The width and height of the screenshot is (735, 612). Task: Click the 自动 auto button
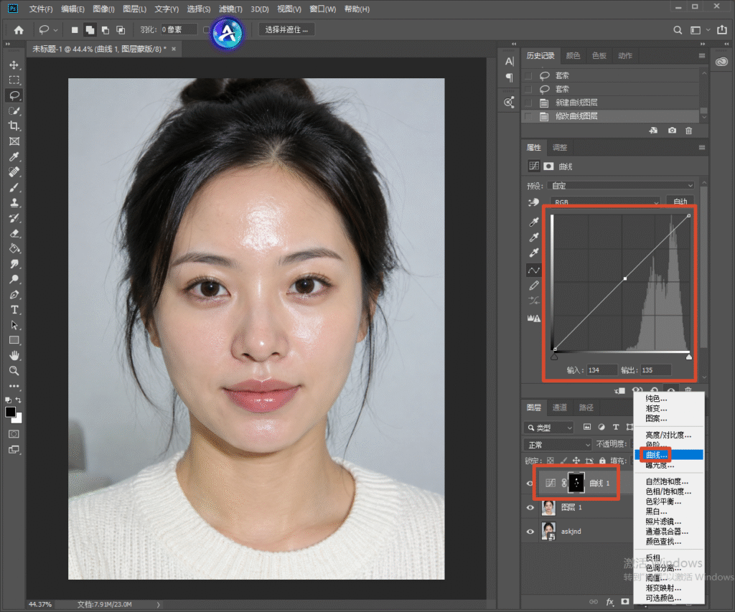coord(680,202)
